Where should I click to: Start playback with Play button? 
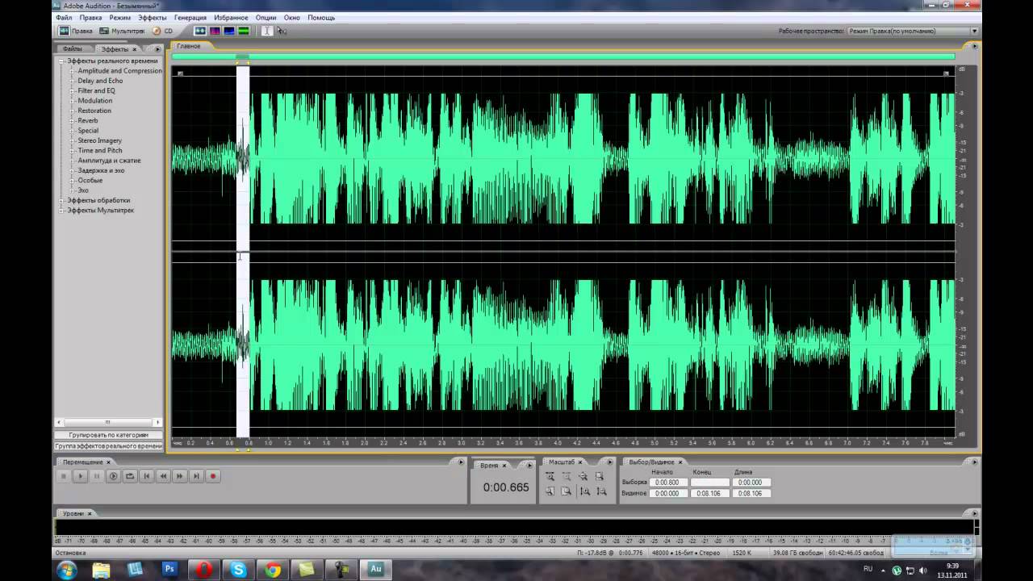(x=80, y=476)
